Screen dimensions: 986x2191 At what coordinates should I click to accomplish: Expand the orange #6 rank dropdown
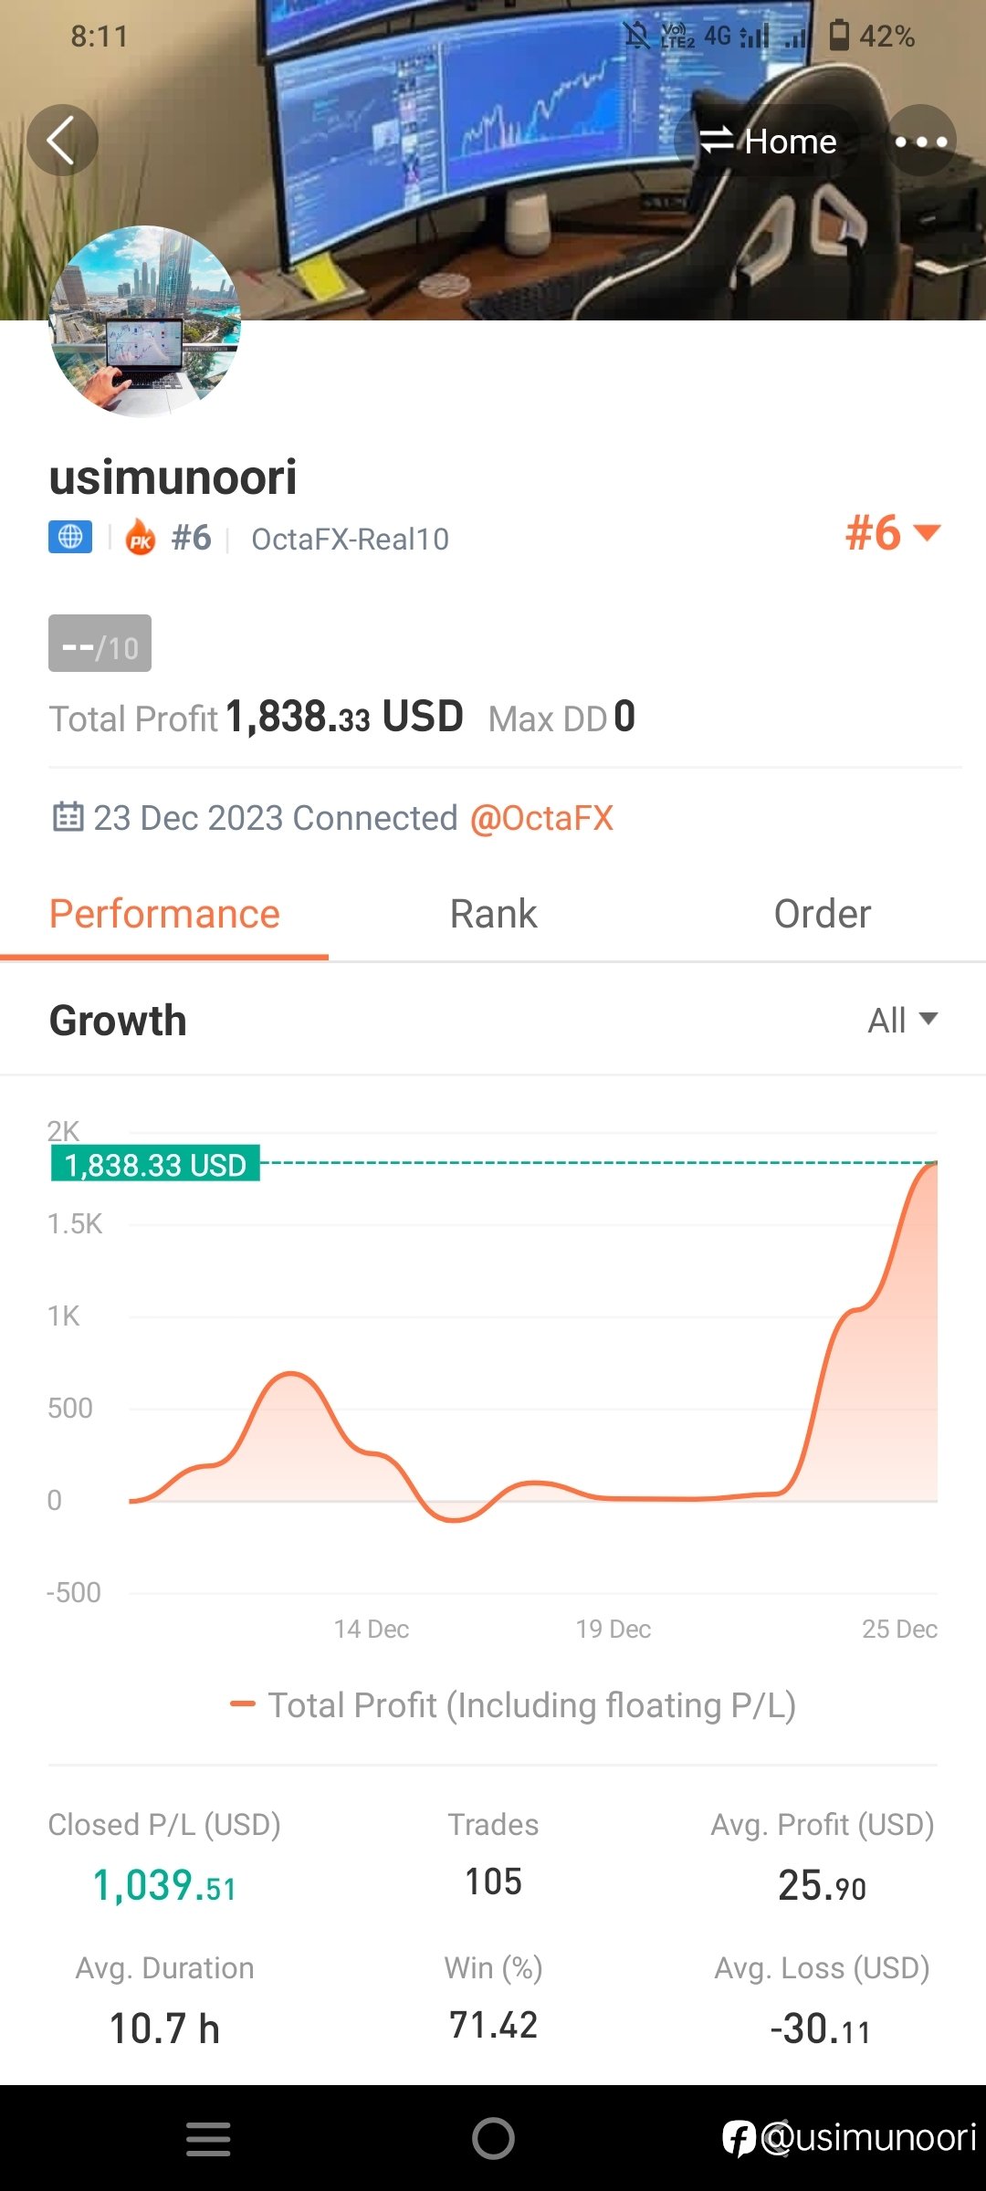(892, 533)
